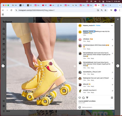Reply to lilybergreen's comment
This screenshot has height=116, width=122.
click(92, 80)
